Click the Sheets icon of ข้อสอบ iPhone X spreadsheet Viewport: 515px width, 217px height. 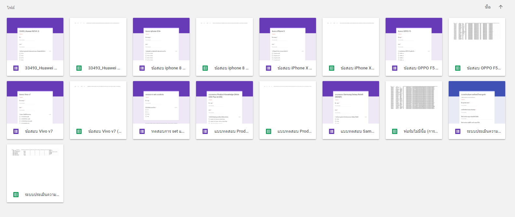tap(332, 68)
